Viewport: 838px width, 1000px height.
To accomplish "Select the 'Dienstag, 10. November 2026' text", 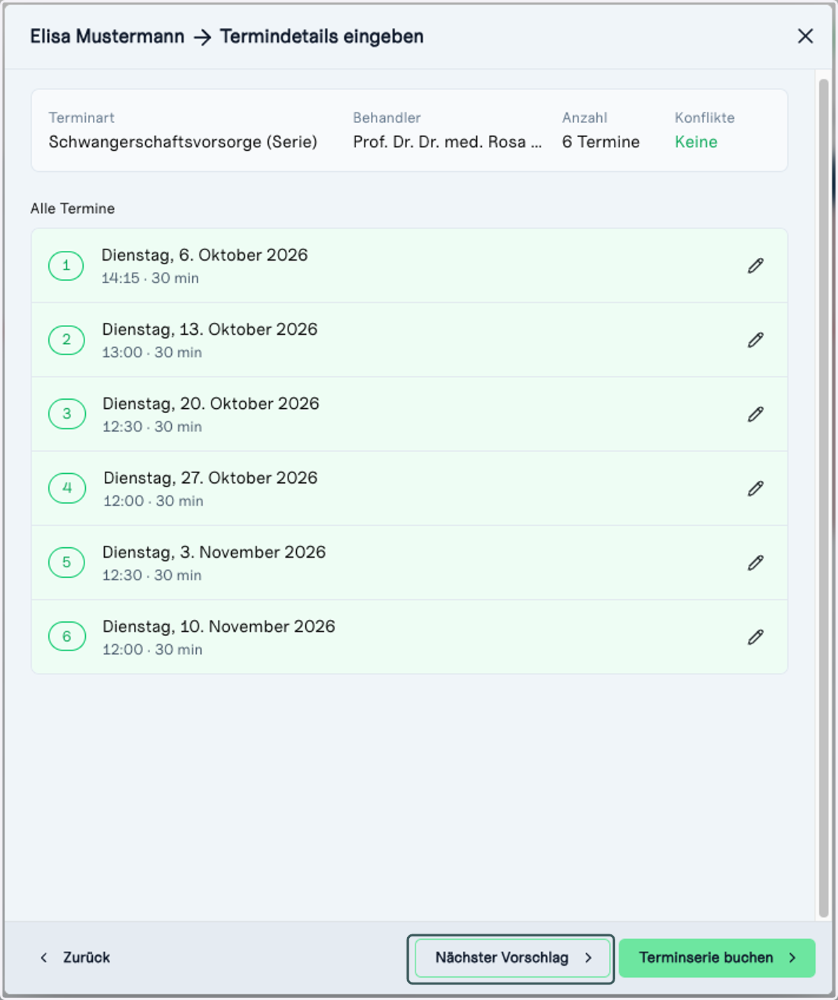I will coord(219,627).
